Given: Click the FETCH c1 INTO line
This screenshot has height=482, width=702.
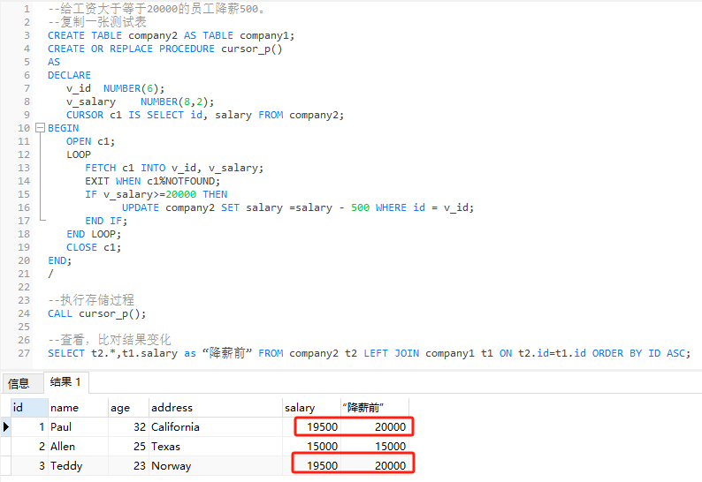Looking at the screenshot, I should click(174, 168).
